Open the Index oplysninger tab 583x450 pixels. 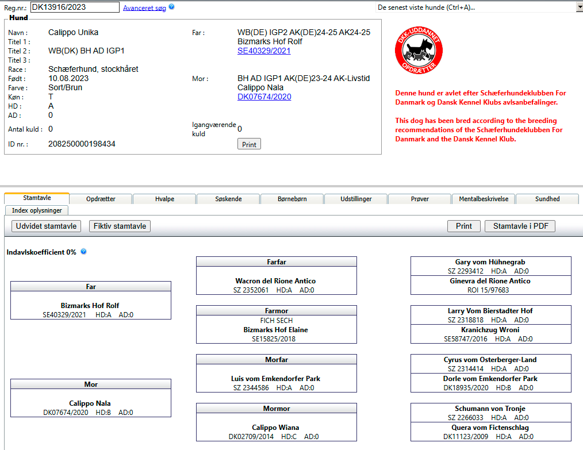pos(37,210)
